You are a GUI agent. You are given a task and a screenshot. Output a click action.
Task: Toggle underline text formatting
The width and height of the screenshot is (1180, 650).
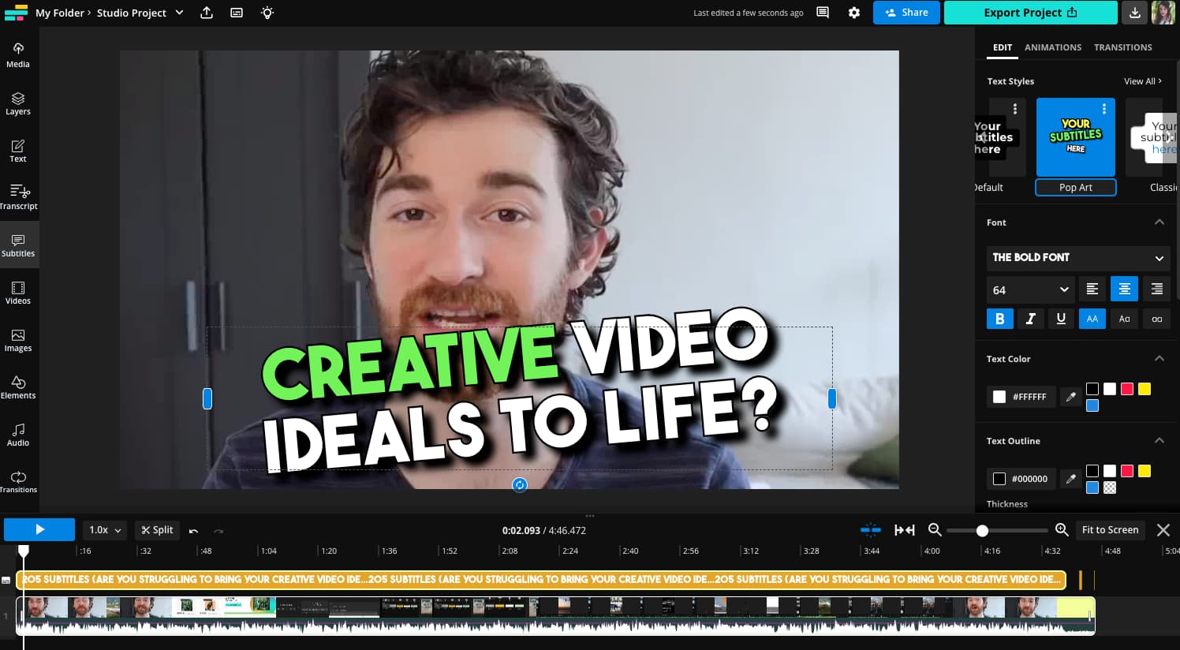(1061, 319)
